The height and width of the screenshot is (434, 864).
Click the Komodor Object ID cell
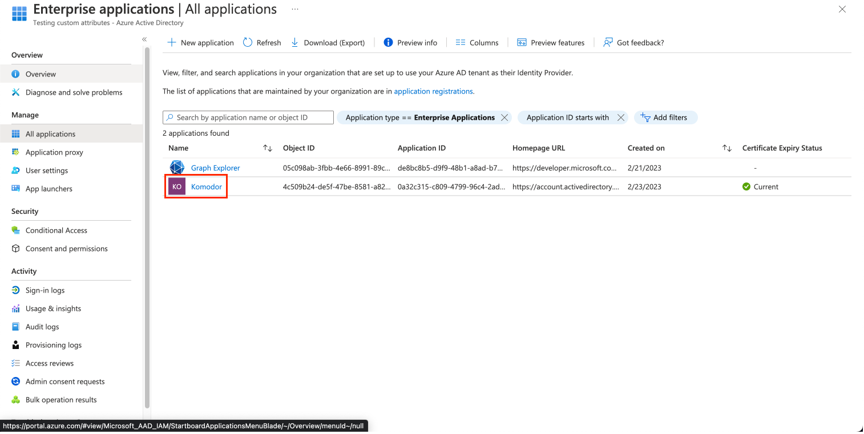(337, 186)
